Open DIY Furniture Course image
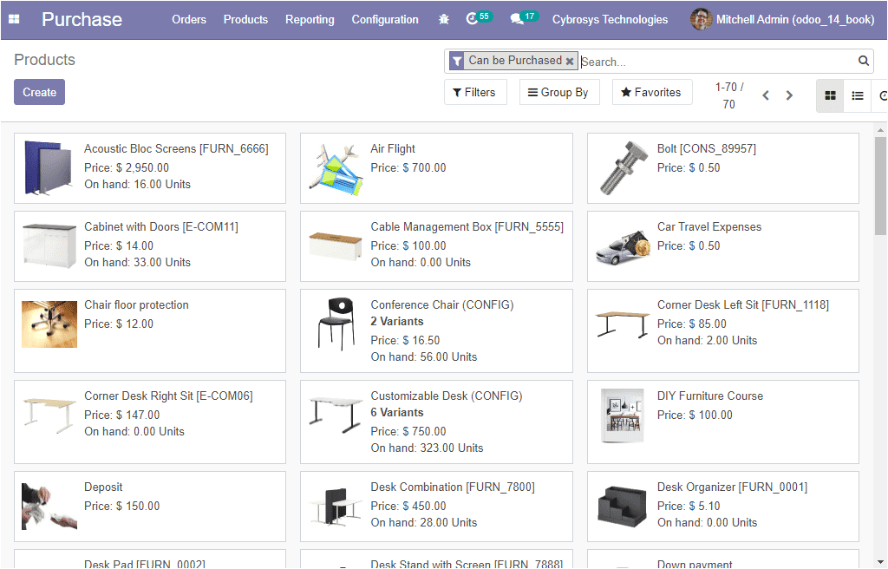Screen dimensions: 888x569 [x=623, y=415]
